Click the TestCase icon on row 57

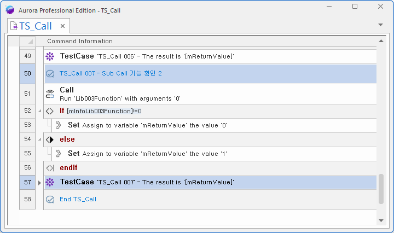coord(50,182)
